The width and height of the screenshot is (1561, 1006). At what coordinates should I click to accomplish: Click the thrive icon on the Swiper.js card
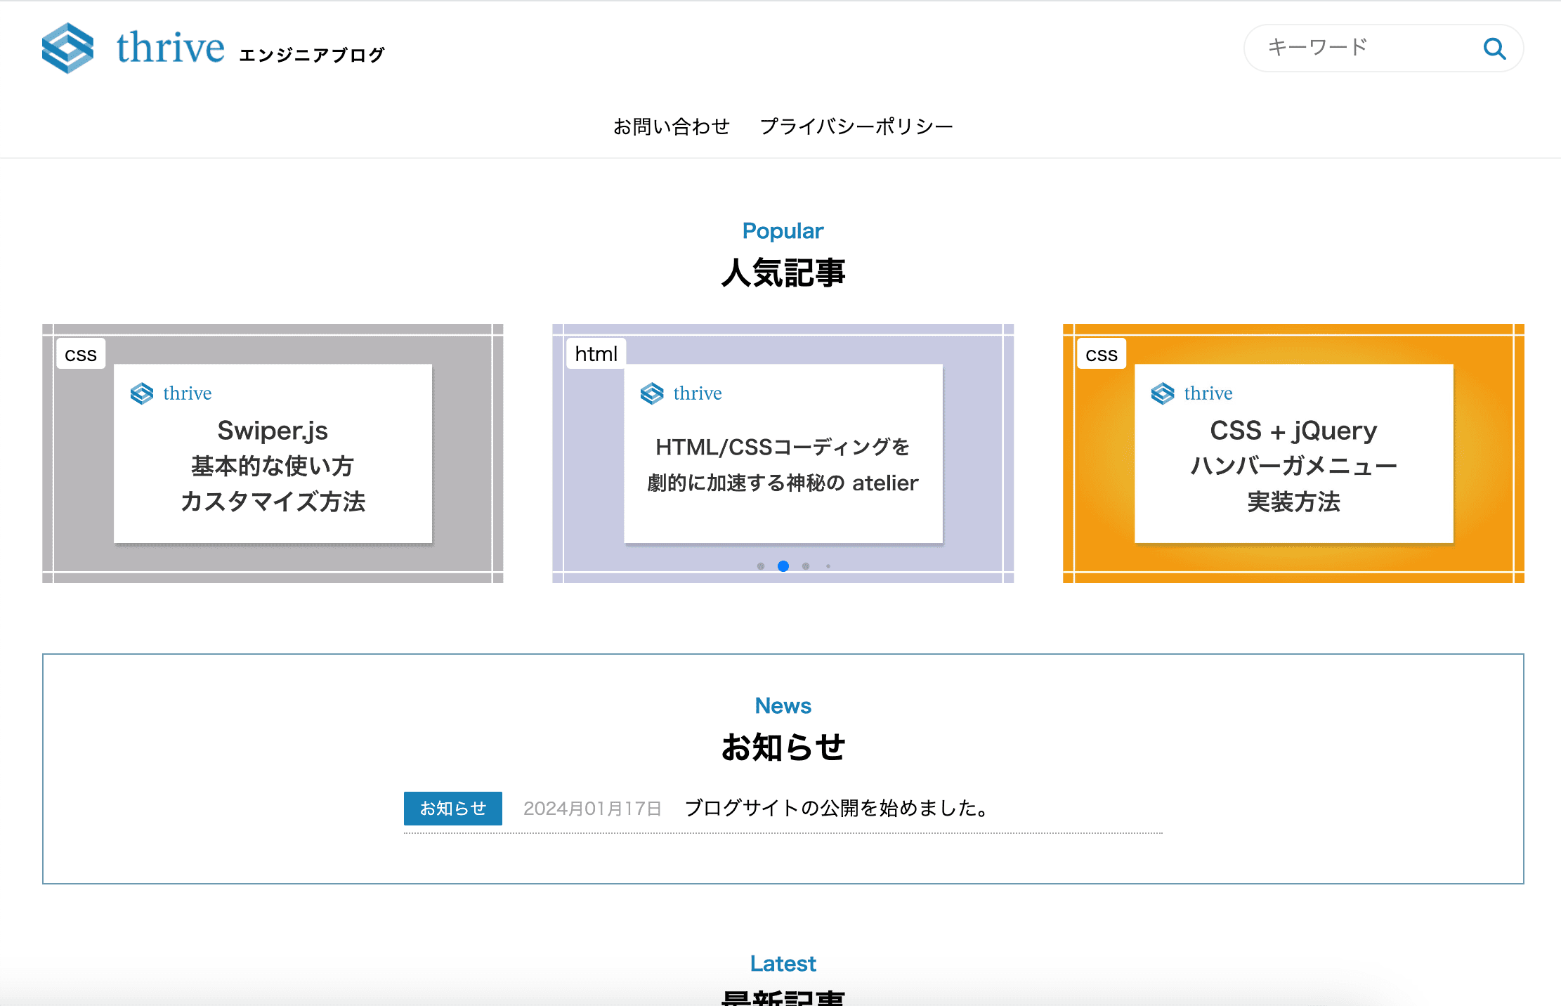(141, 393)
